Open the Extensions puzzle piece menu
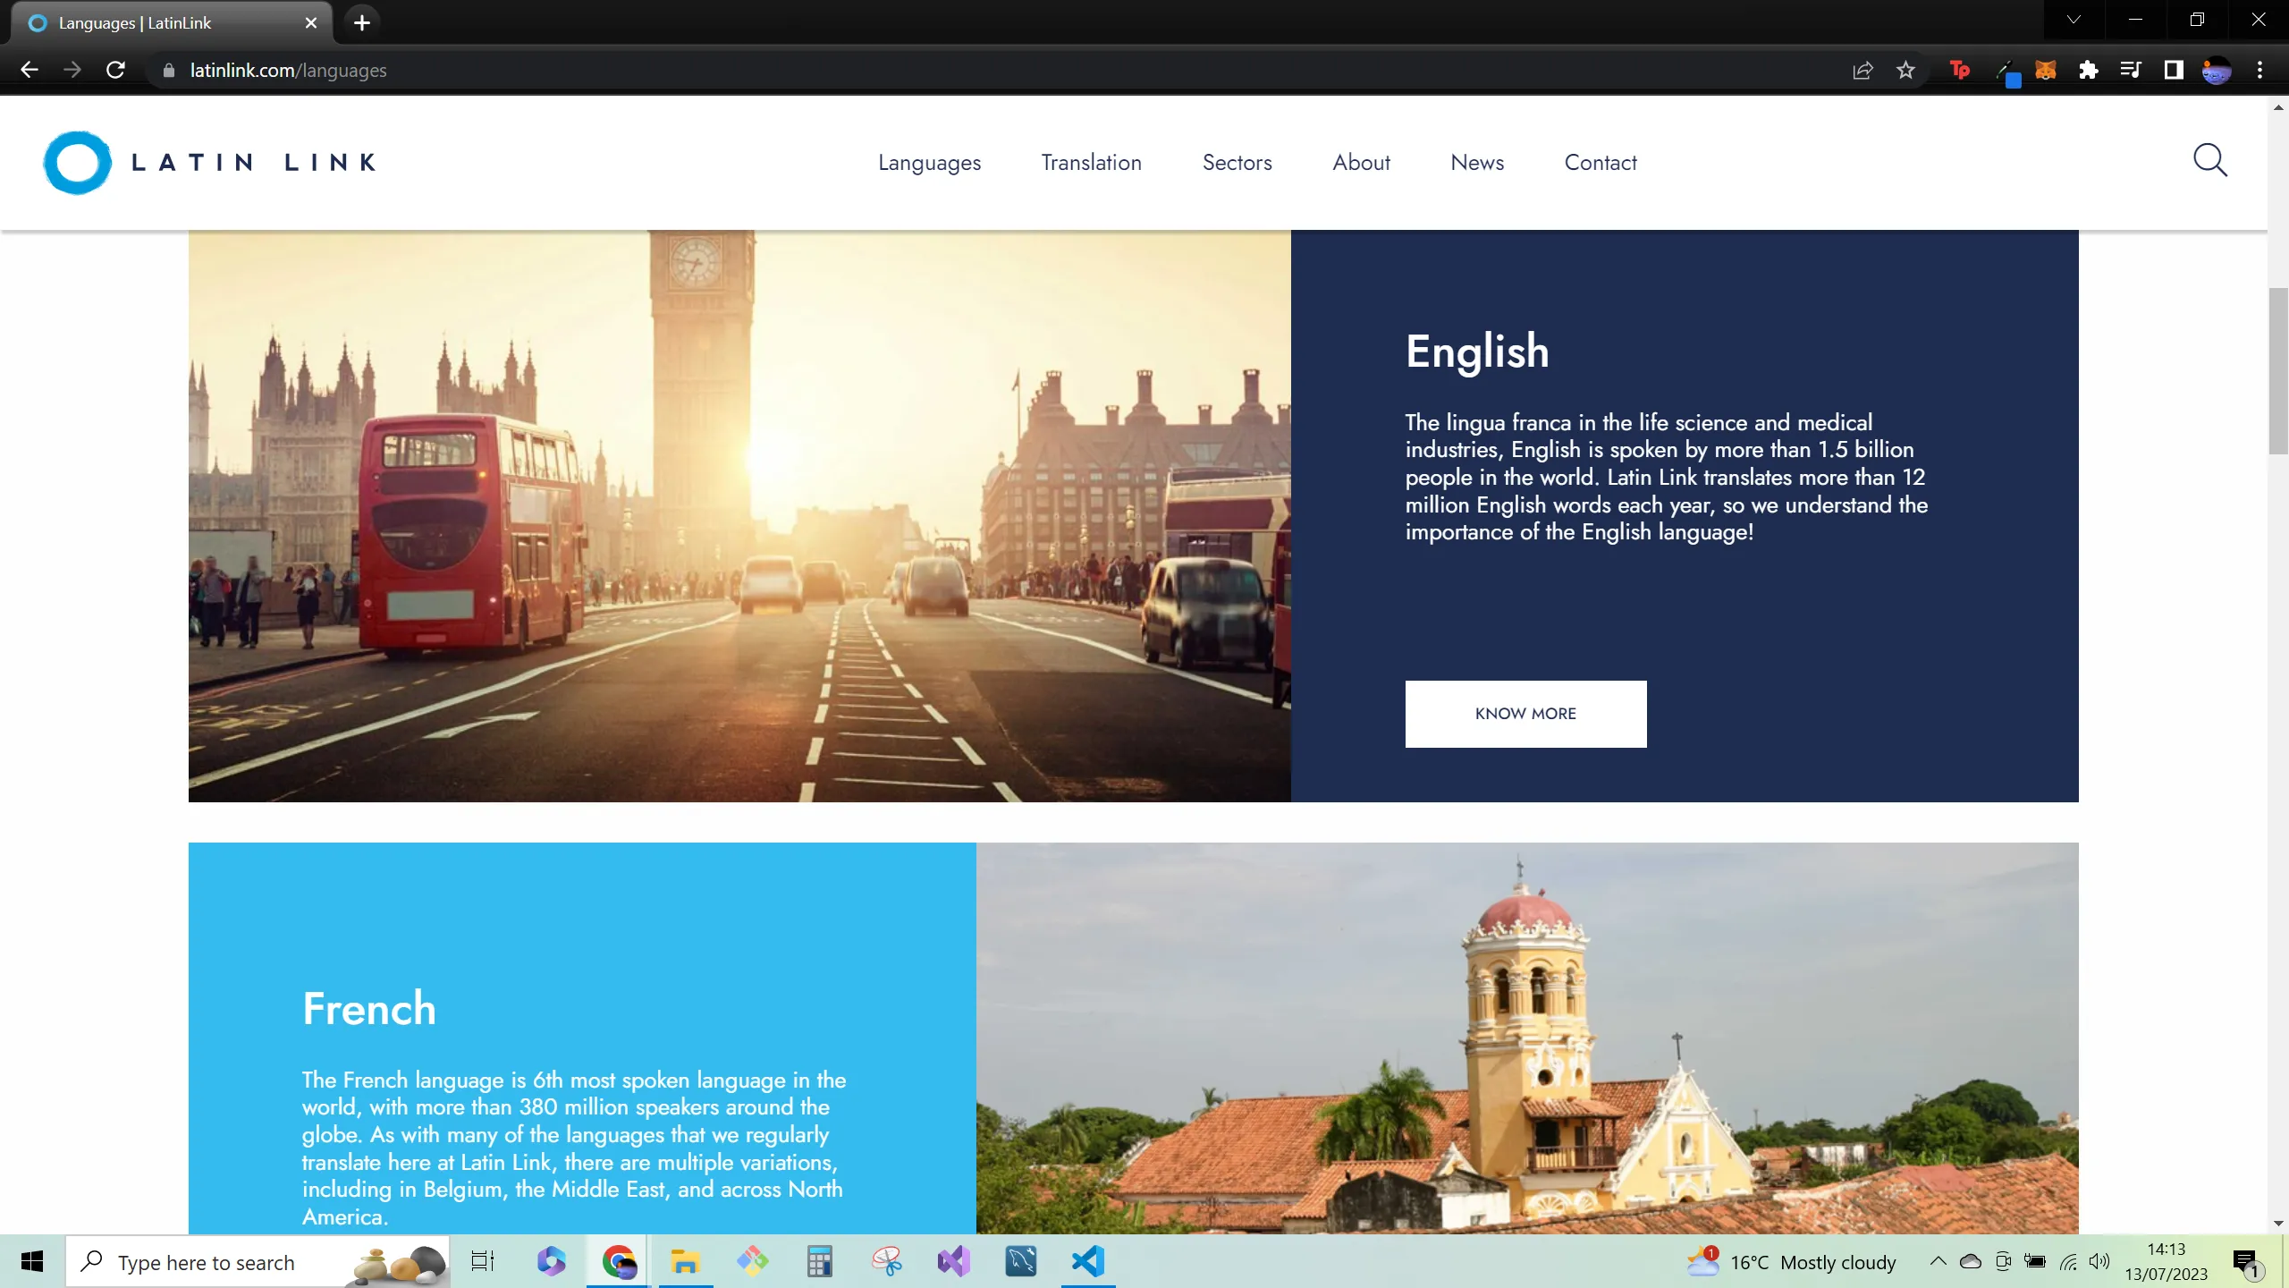 click(2090, 70)
